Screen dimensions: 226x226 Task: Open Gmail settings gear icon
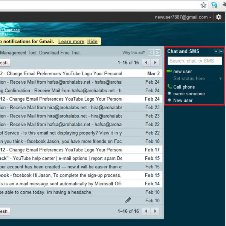pos(218,17)
